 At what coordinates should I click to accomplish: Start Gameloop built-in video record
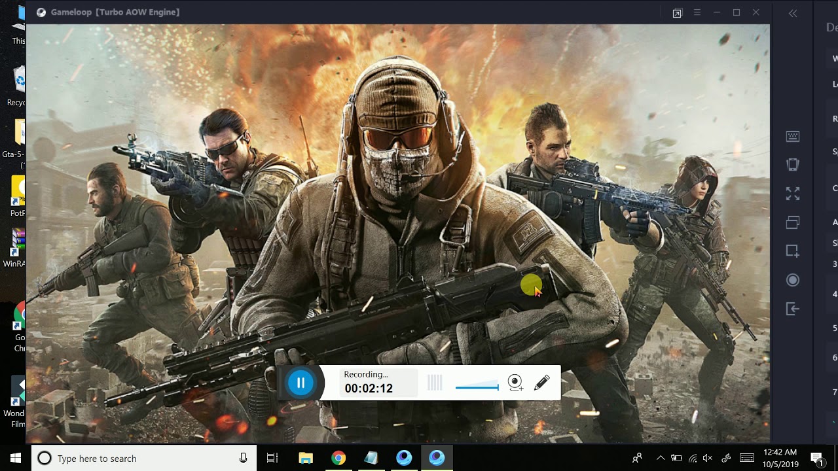pos(793,280)
